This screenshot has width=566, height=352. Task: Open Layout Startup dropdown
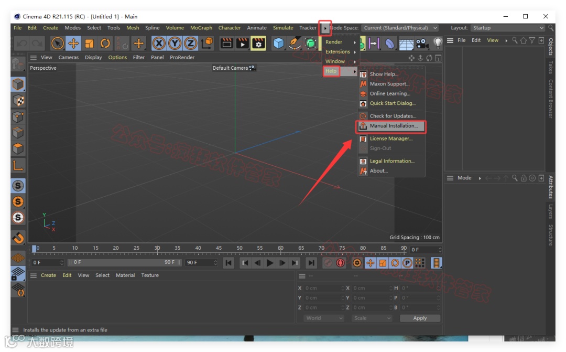(x=508, y=28)
